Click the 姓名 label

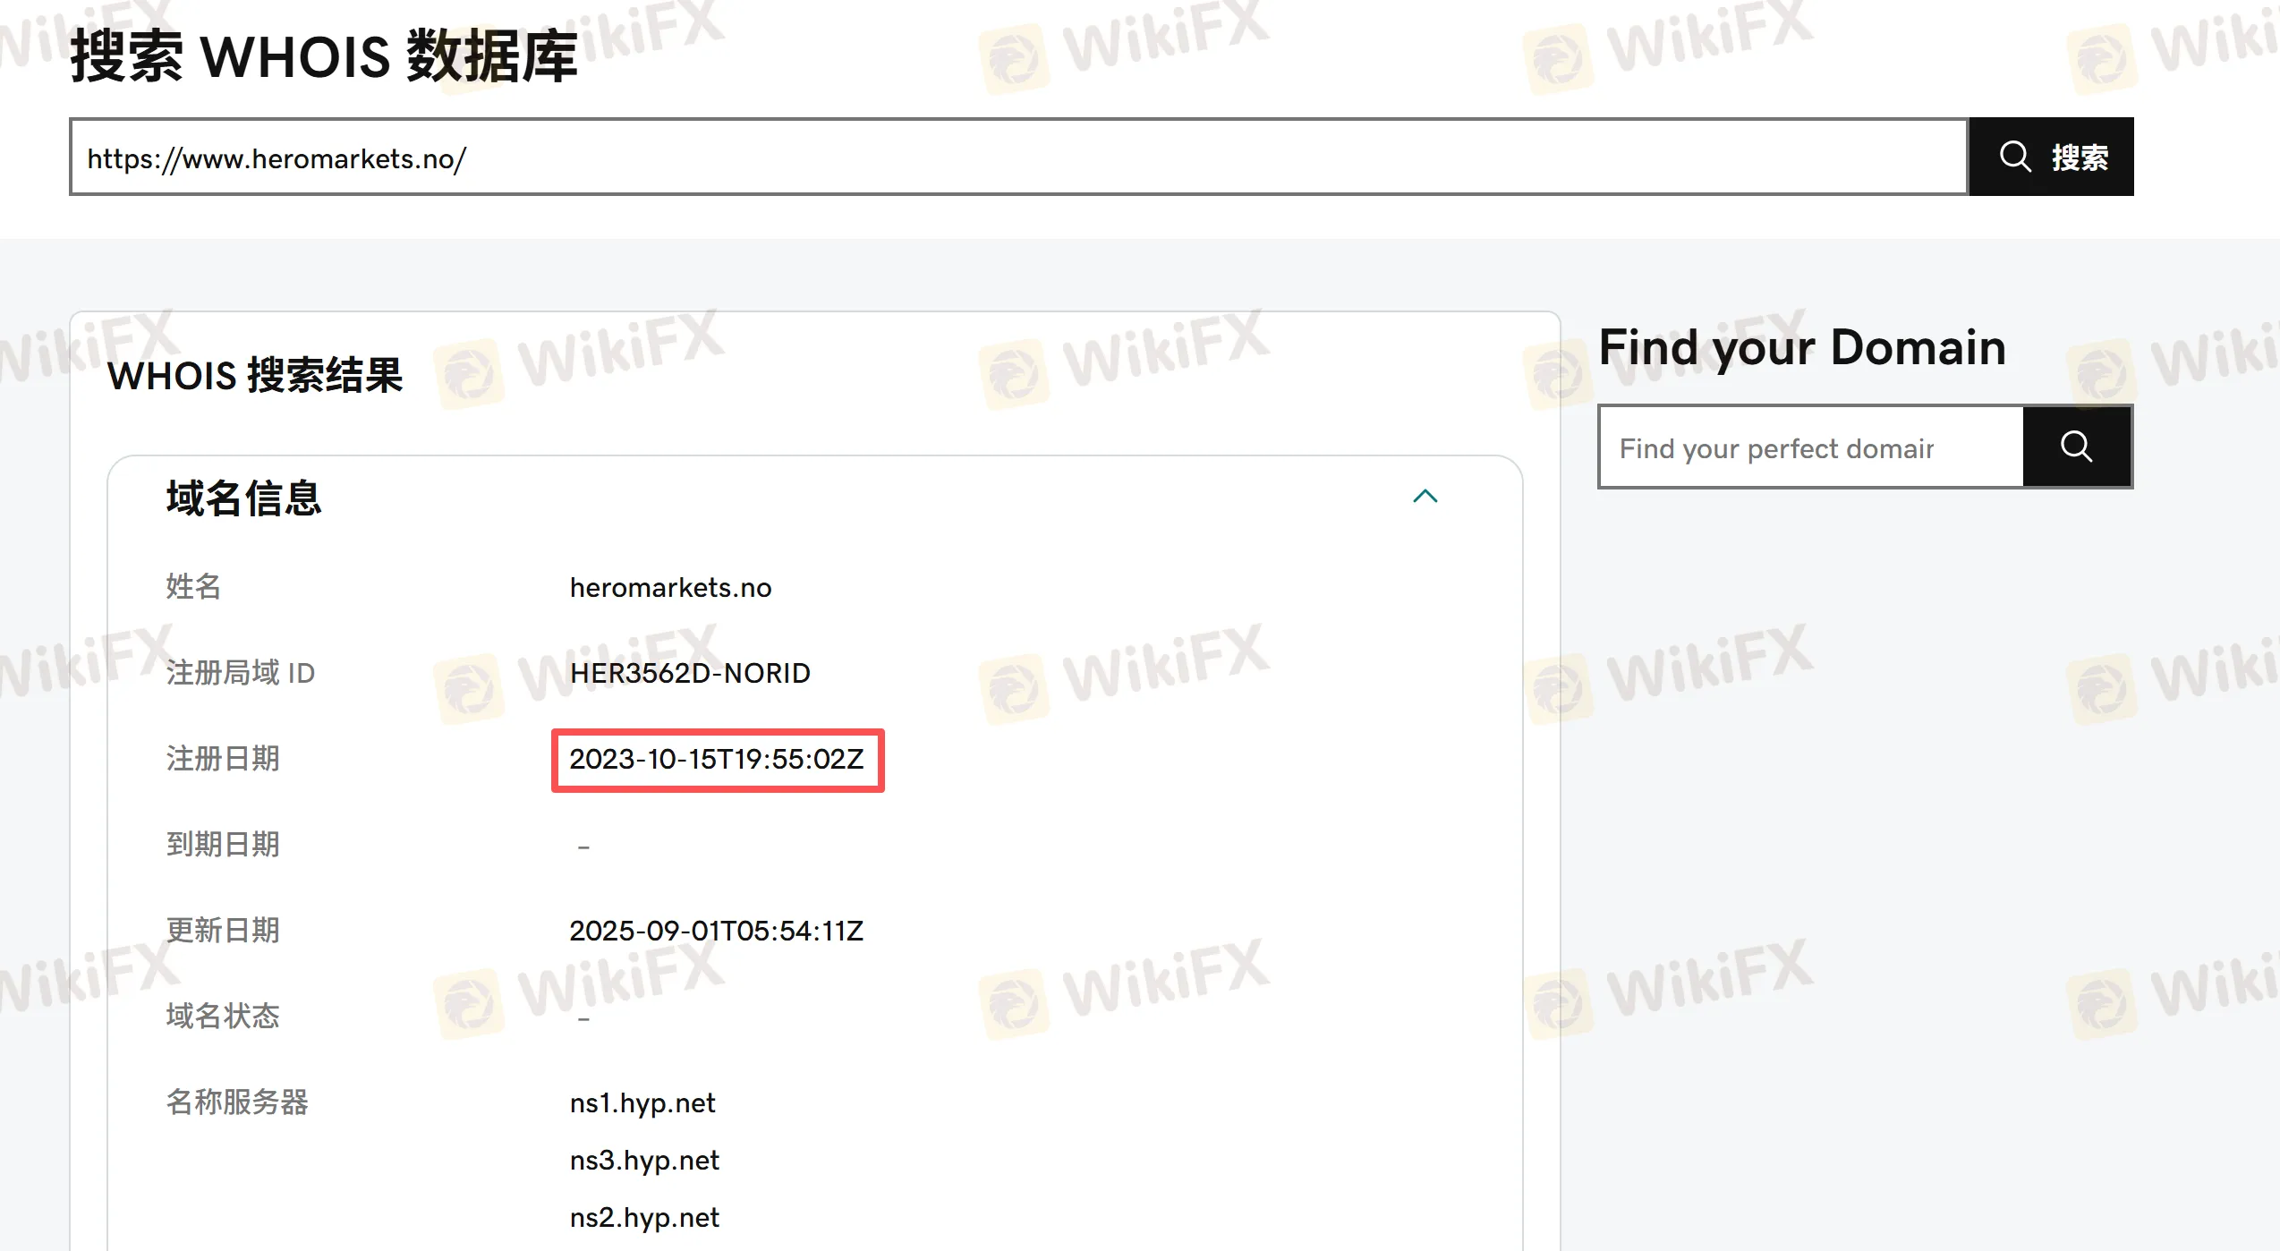193,587
